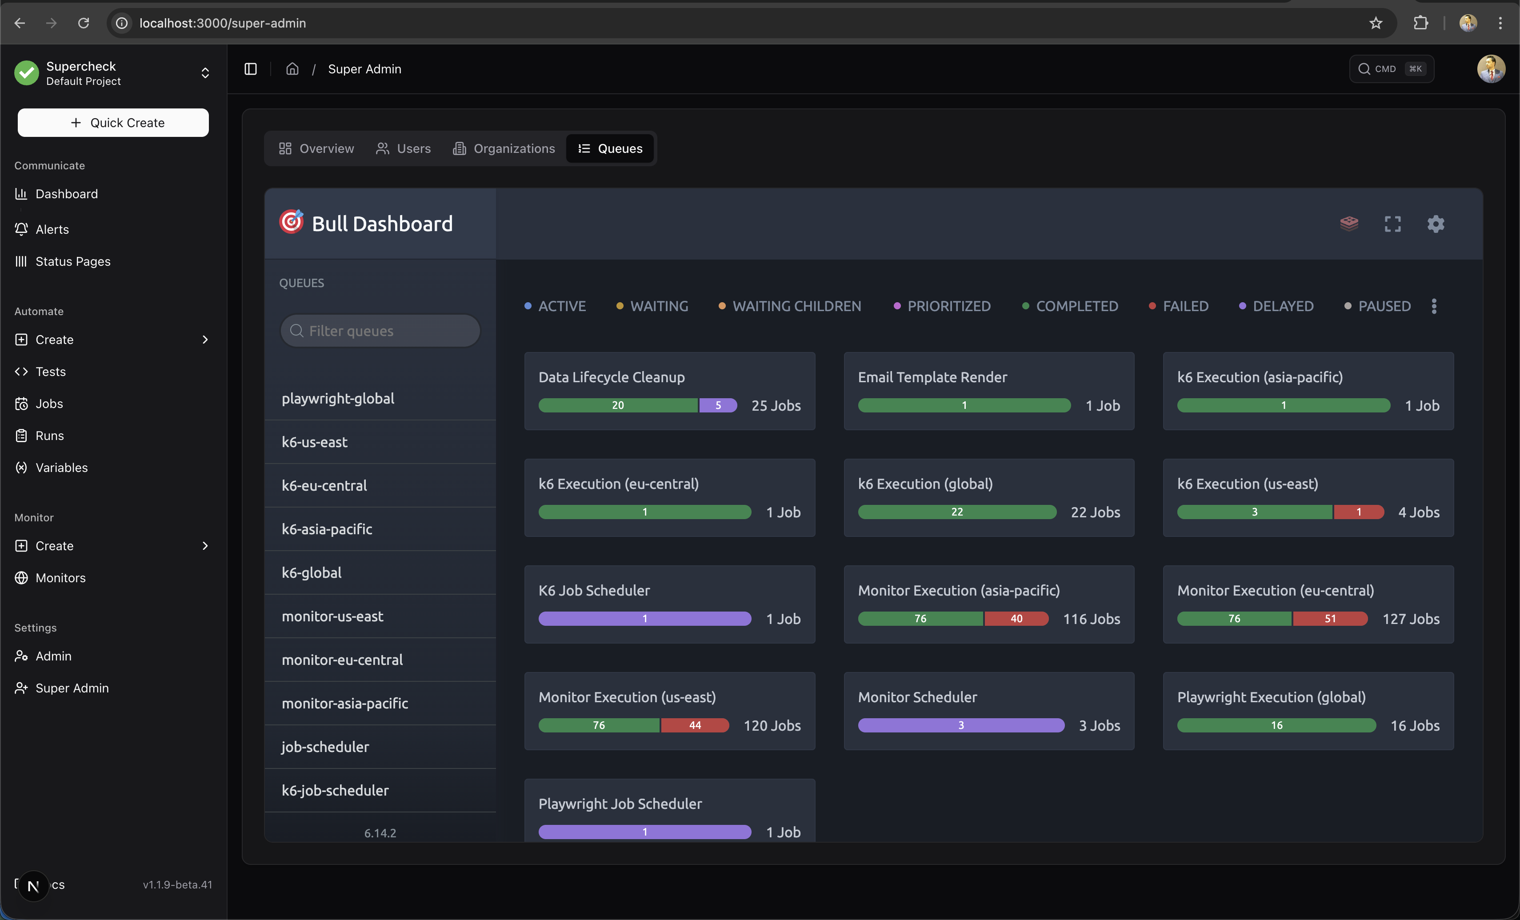Enter fullscreen mode in Bull Dashboard
This screenshot has width=1520, height=920.
1392,224
